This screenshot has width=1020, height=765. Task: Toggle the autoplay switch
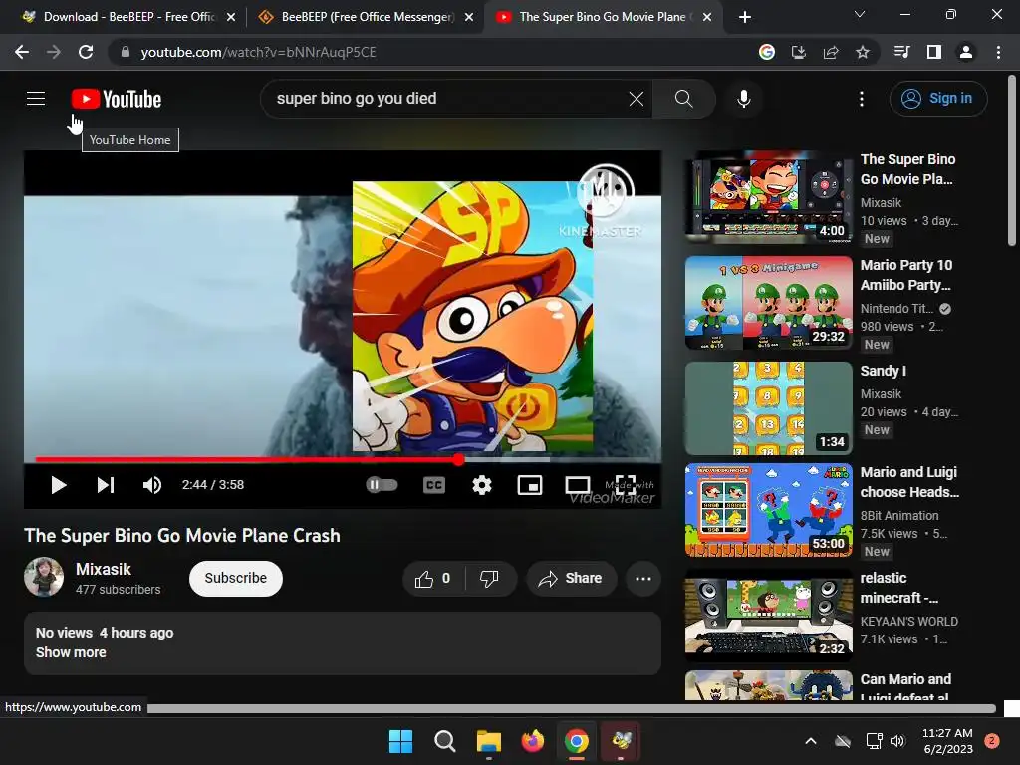pos(382,485)
